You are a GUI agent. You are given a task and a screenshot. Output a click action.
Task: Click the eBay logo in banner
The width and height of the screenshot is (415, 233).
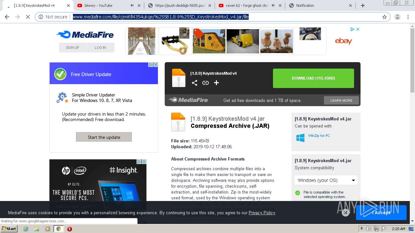click(343, 41)
